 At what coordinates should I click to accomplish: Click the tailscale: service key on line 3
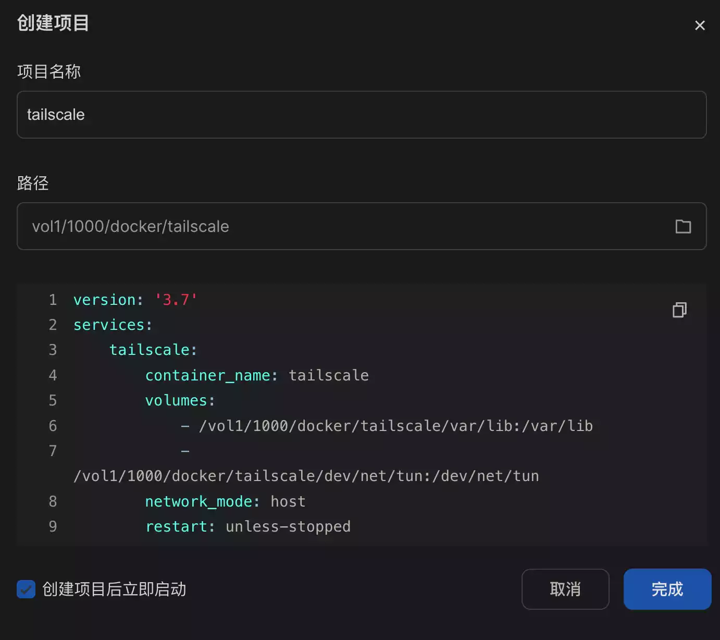coord(153,350)
